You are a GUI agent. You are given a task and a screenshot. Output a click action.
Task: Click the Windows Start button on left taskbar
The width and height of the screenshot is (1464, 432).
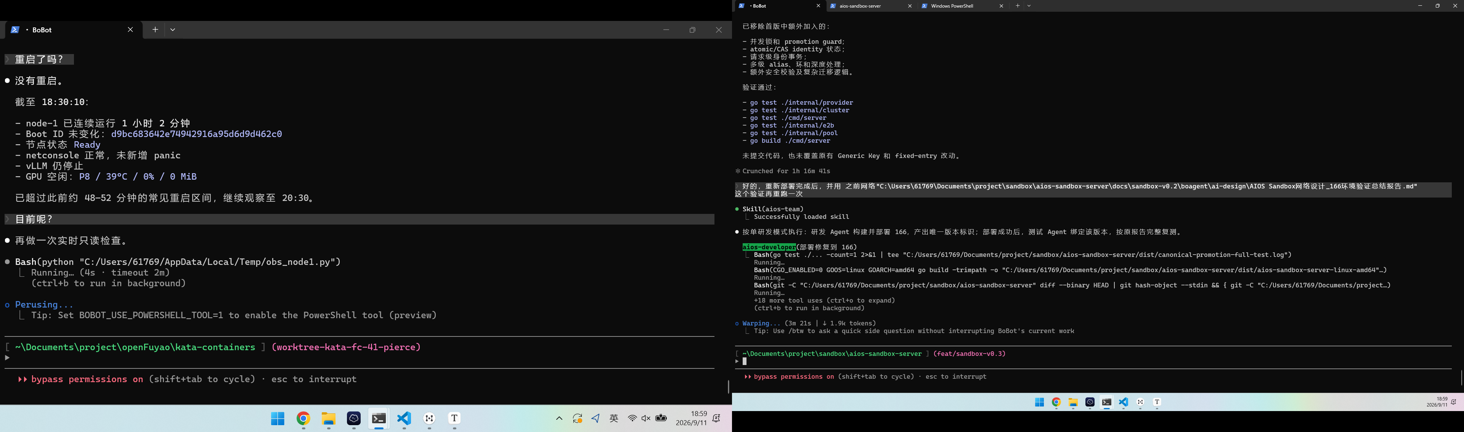pos(278,419)
